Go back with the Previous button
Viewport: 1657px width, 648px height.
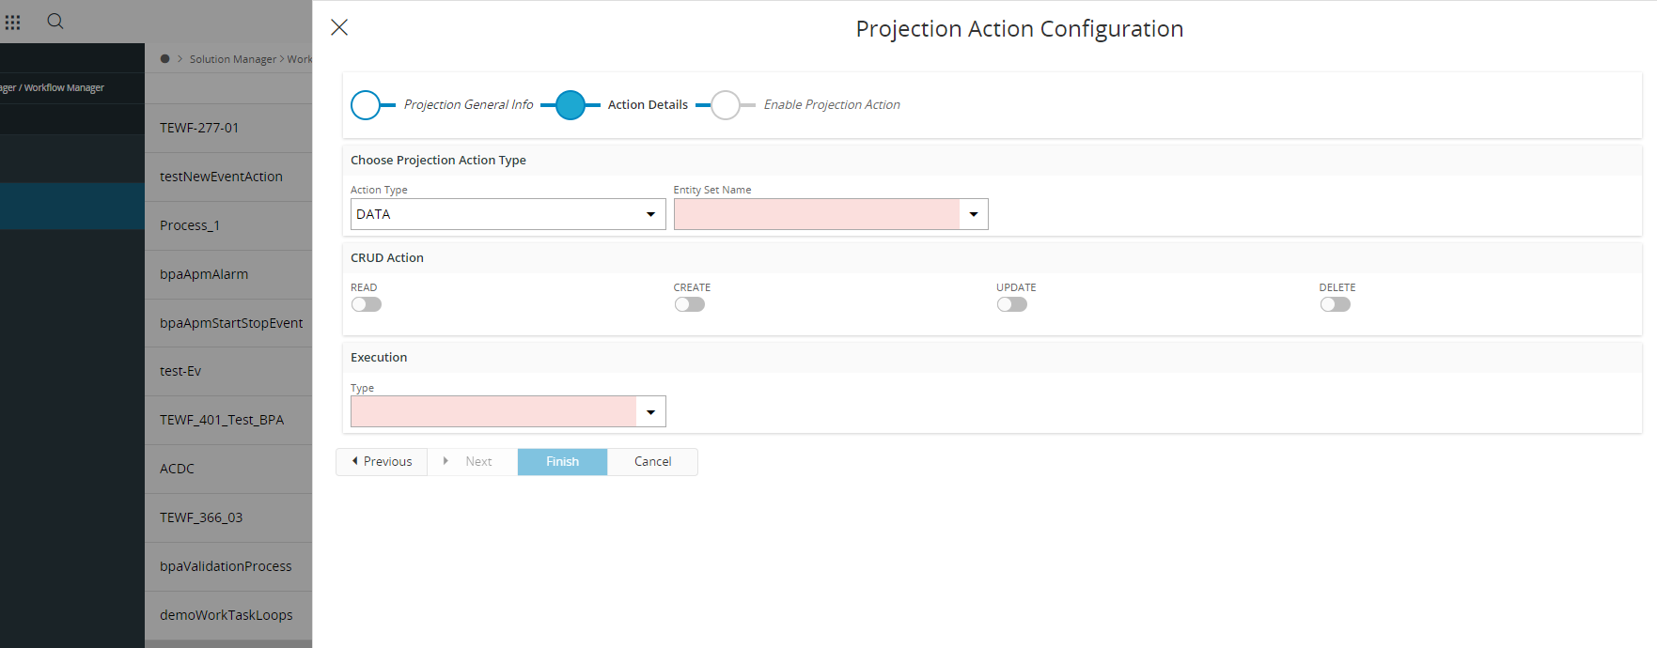coord(382,462)
